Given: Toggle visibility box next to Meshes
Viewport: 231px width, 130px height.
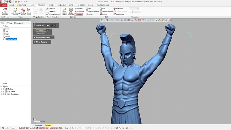Looking at the screenshot, I should (4, 89).
